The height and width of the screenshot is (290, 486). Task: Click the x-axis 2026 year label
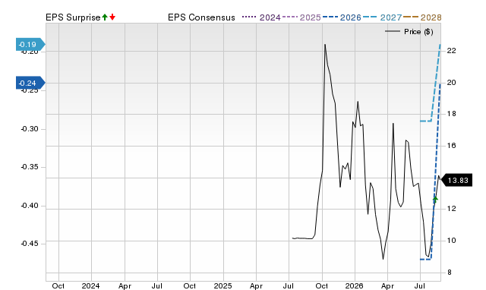(355, 285)
